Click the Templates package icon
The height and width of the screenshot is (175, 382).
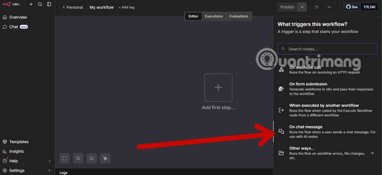coord(5,142)
